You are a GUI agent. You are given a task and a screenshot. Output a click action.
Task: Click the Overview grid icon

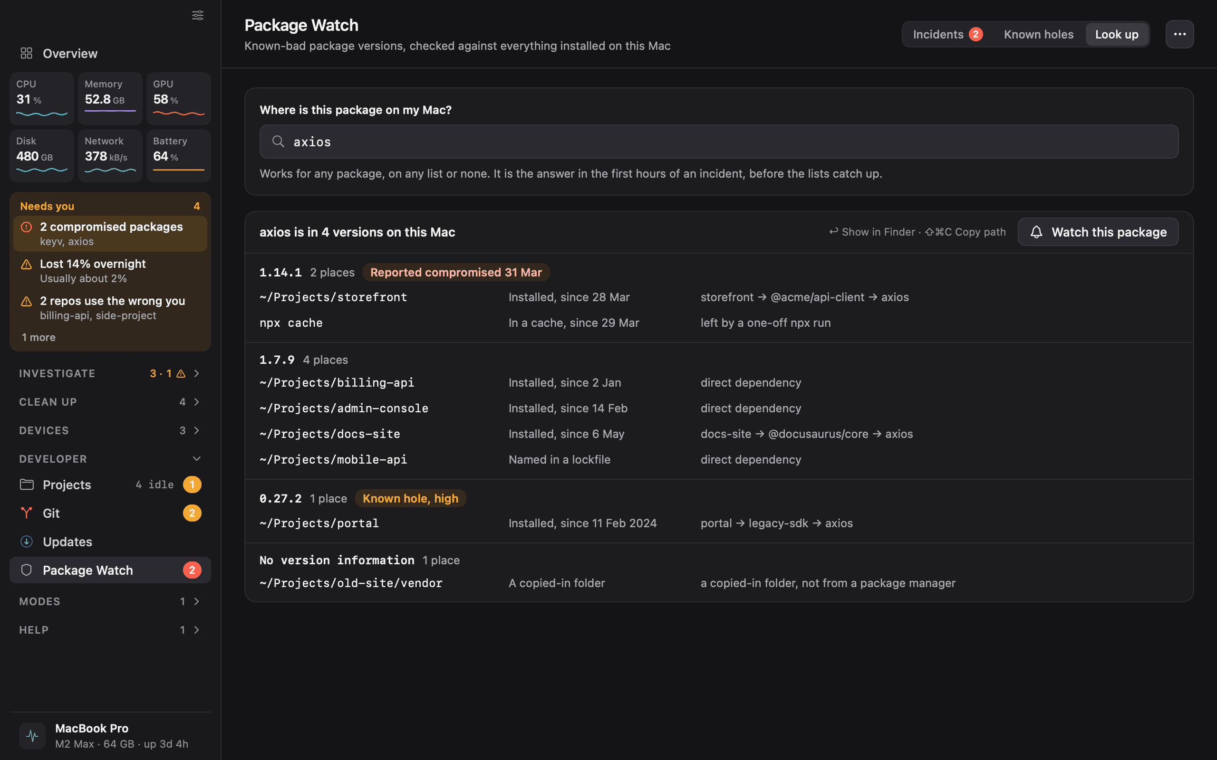point(26,53)
